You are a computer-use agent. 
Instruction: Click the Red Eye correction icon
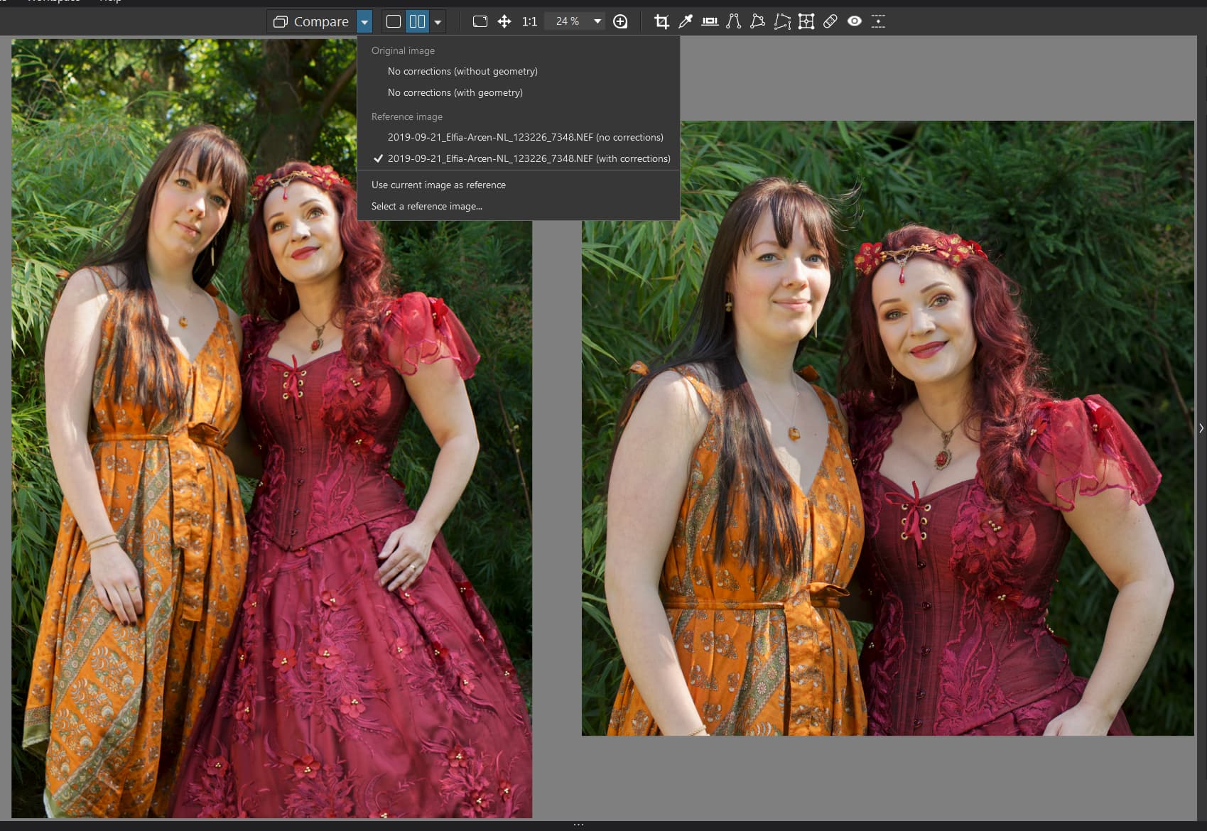(855, 21)
